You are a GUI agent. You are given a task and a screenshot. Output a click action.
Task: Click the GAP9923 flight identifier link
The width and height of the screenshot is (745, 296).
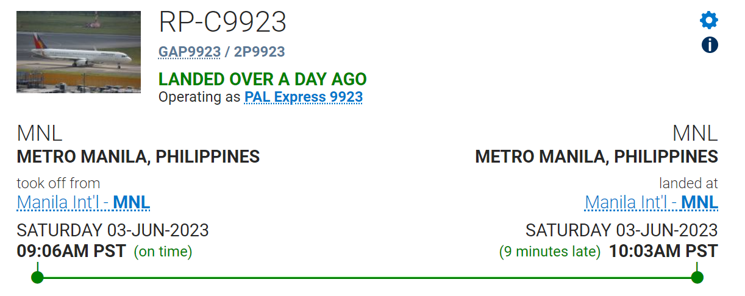(189, 52)
